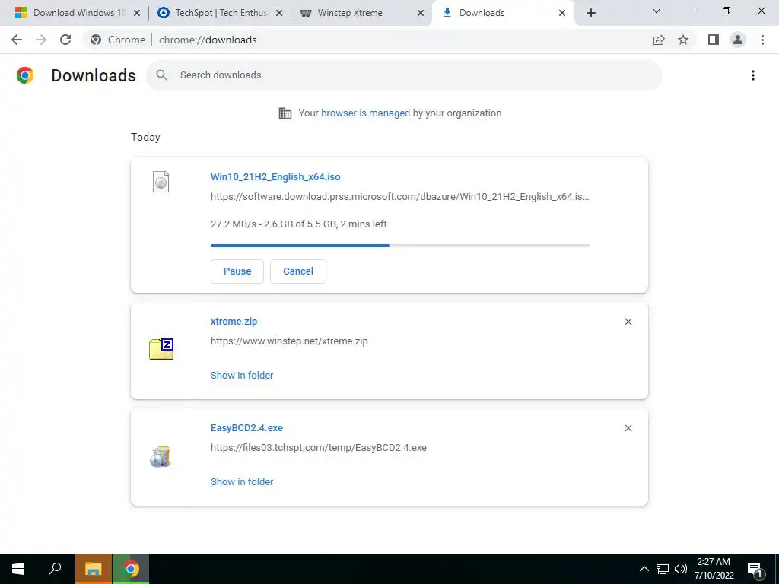Open the taskbar clock showing 2:27 AM
779x584 pixels.
coord(714,569)
